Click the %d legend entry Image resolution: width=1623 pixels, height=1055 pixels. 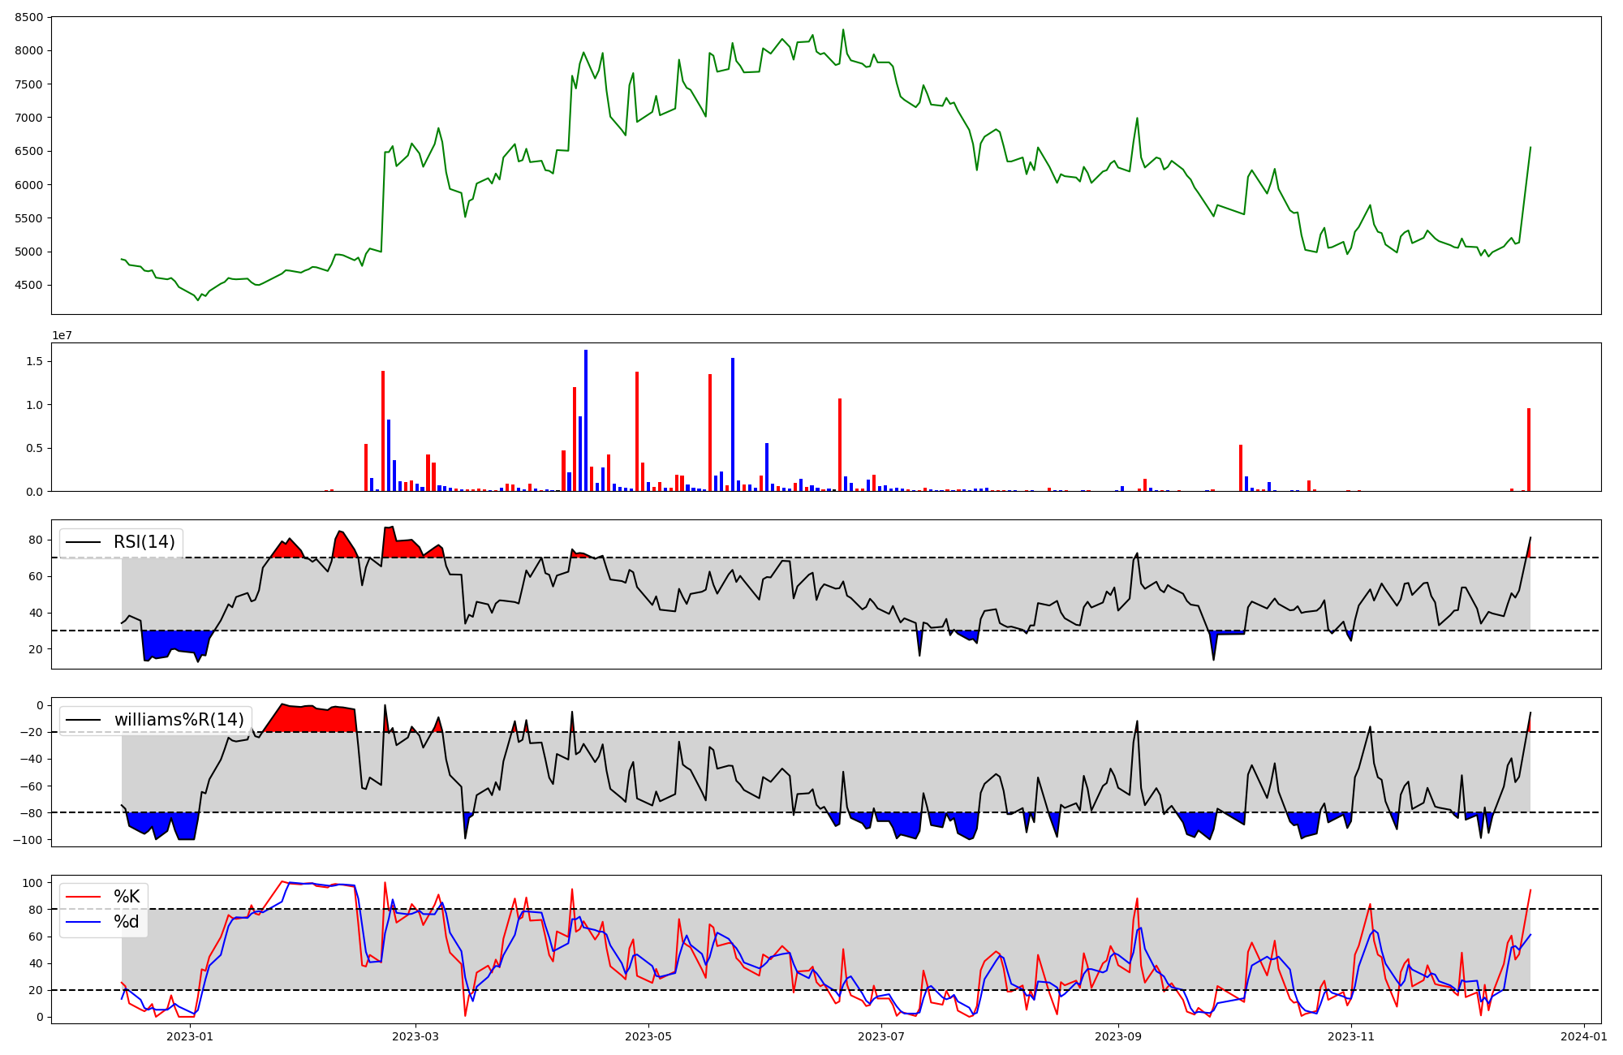[126, 922]
